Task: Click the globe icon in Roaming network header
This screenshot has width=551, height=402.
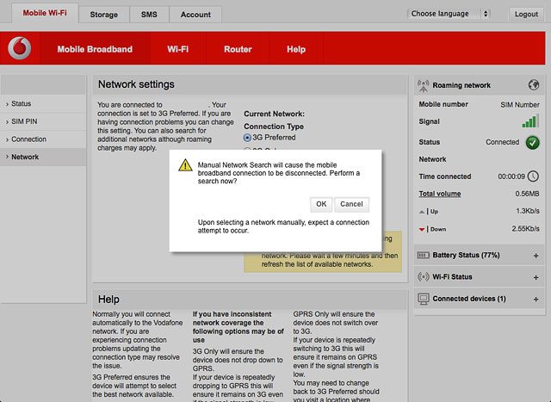Action: 534,84
